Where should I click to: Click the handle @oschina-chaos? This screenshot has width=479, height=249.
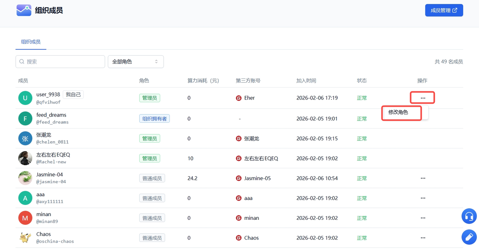55,241
